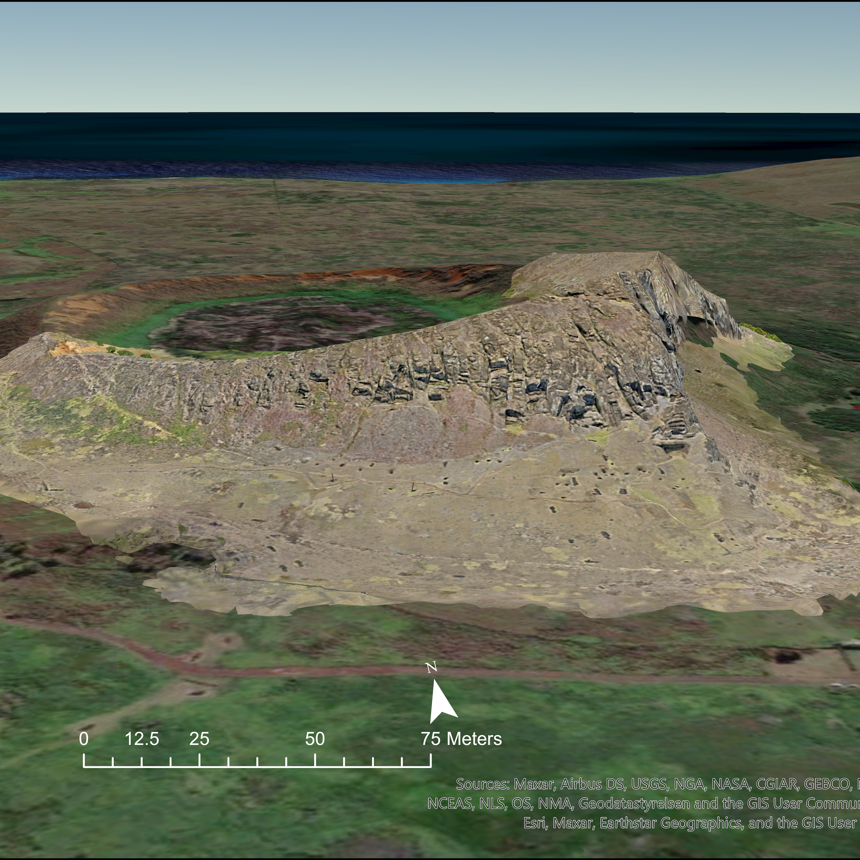Select the "50" scale bar label

pos(315,738)
